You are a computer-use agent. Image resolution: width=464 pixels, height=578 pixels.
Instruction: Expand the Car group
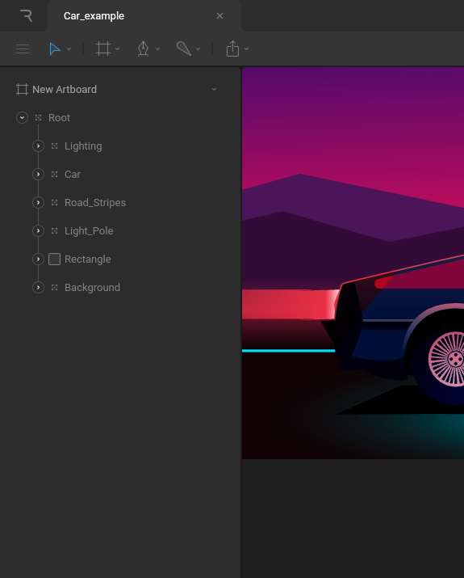[x=38, y=175]
